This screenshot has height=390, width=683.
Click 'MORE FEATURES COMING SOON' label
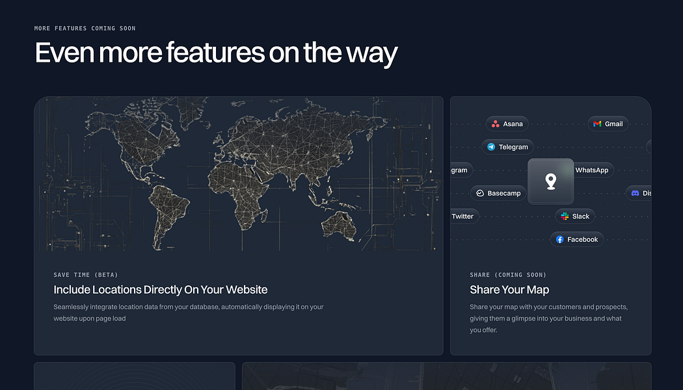pos(85,29)
